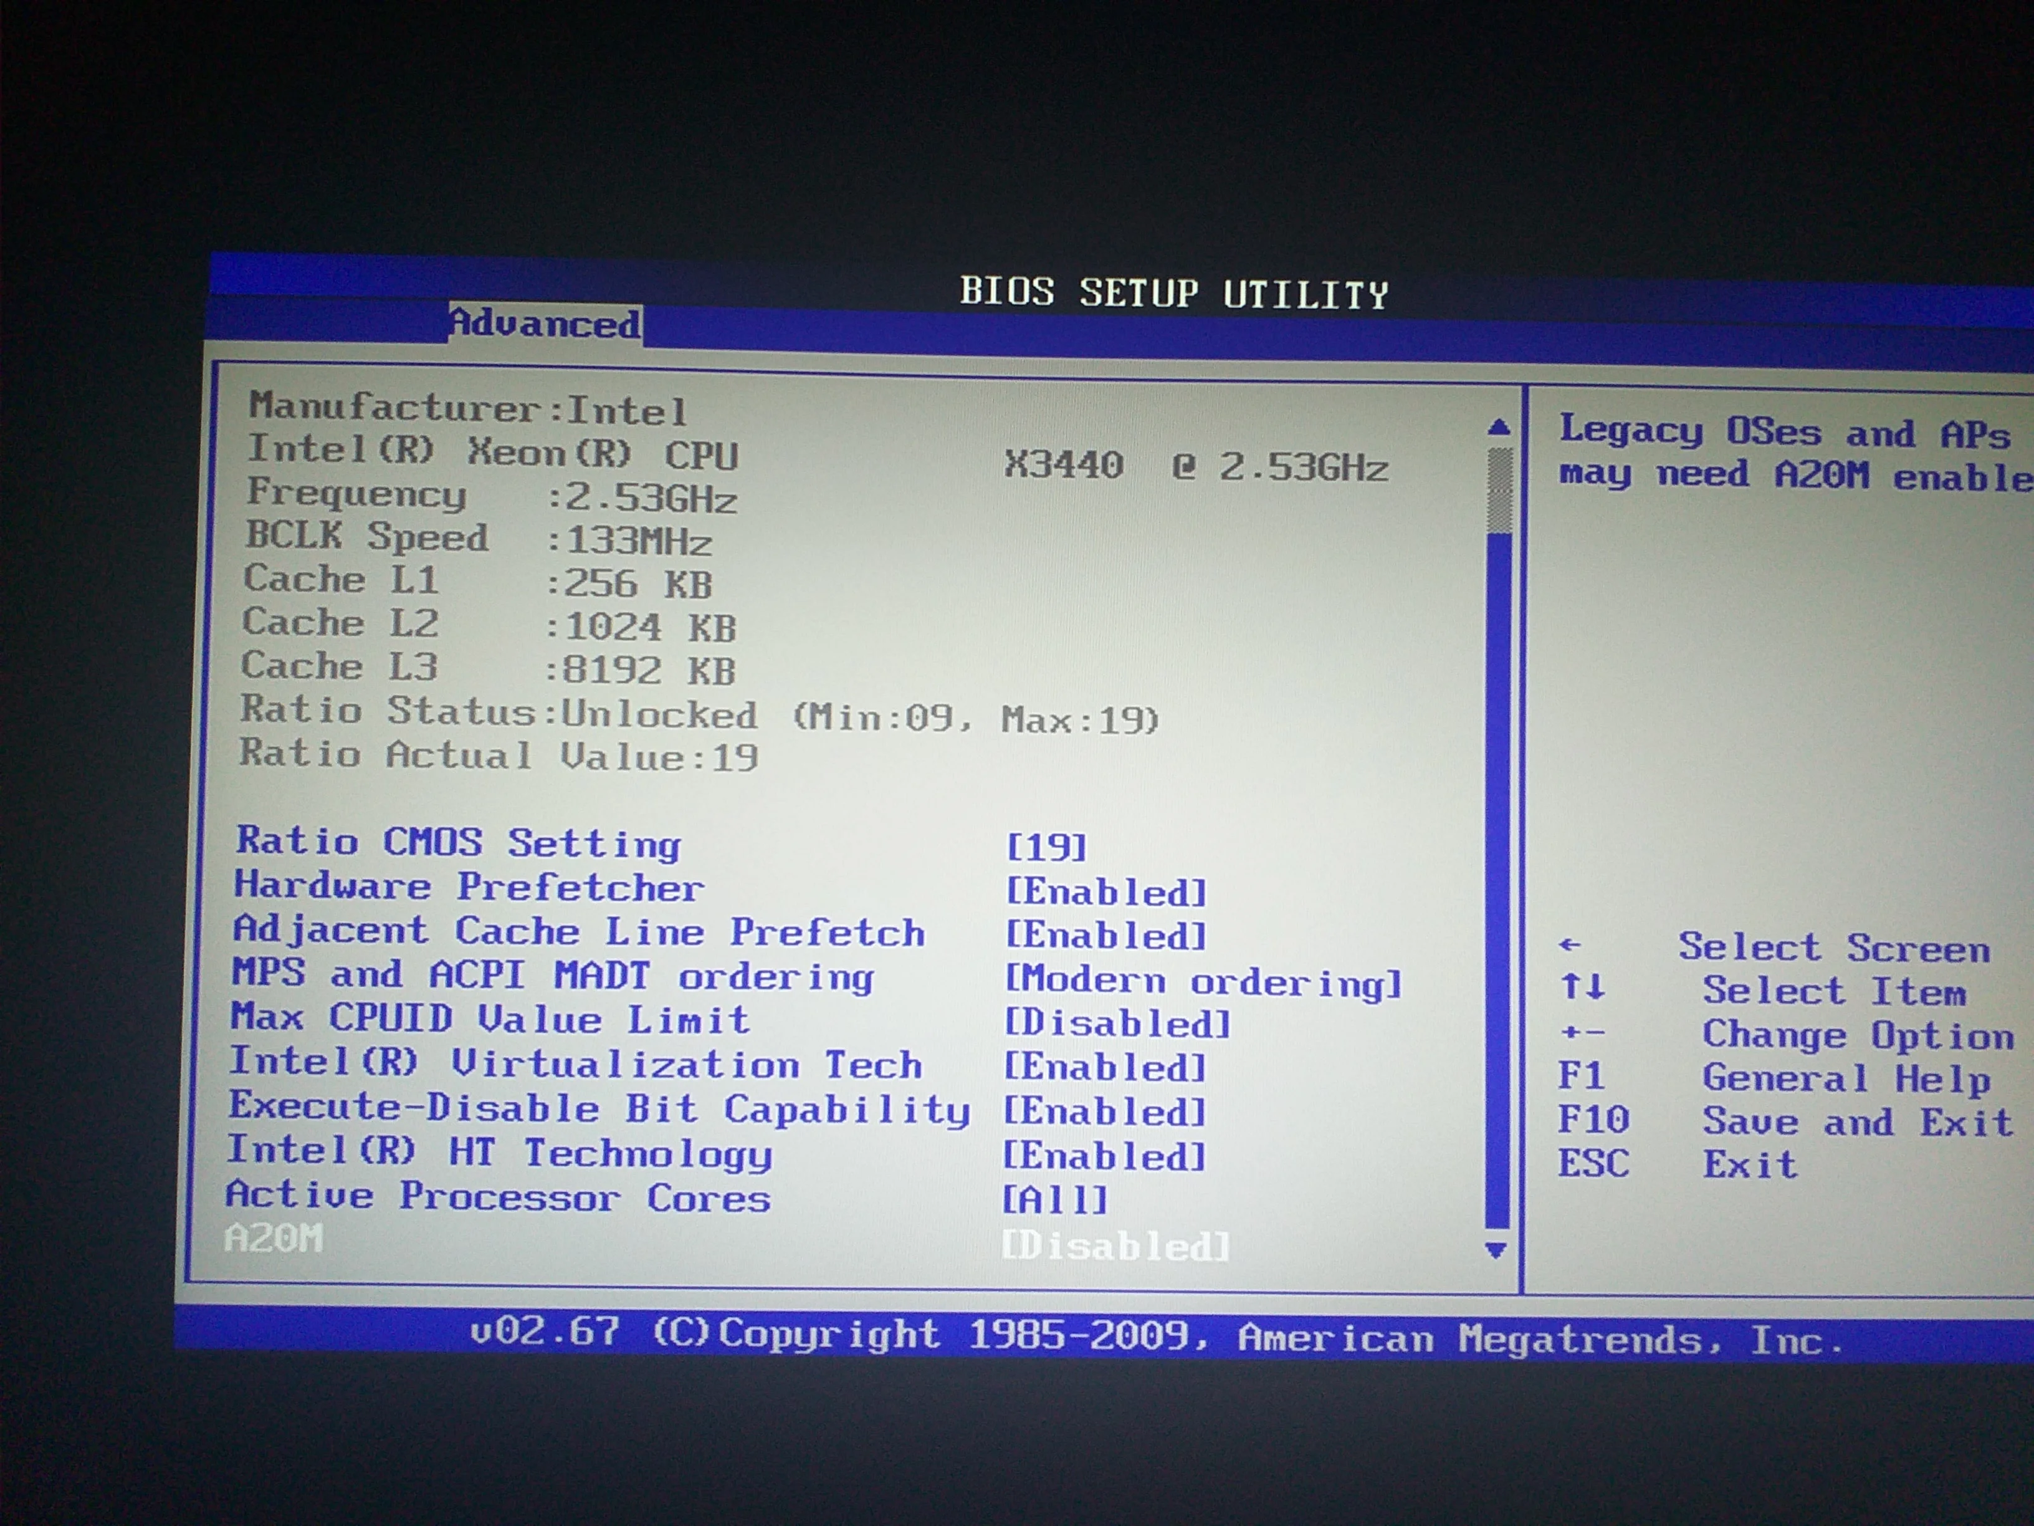Select Execute-Disable Bit Capability item

(x=599, y=1108)
